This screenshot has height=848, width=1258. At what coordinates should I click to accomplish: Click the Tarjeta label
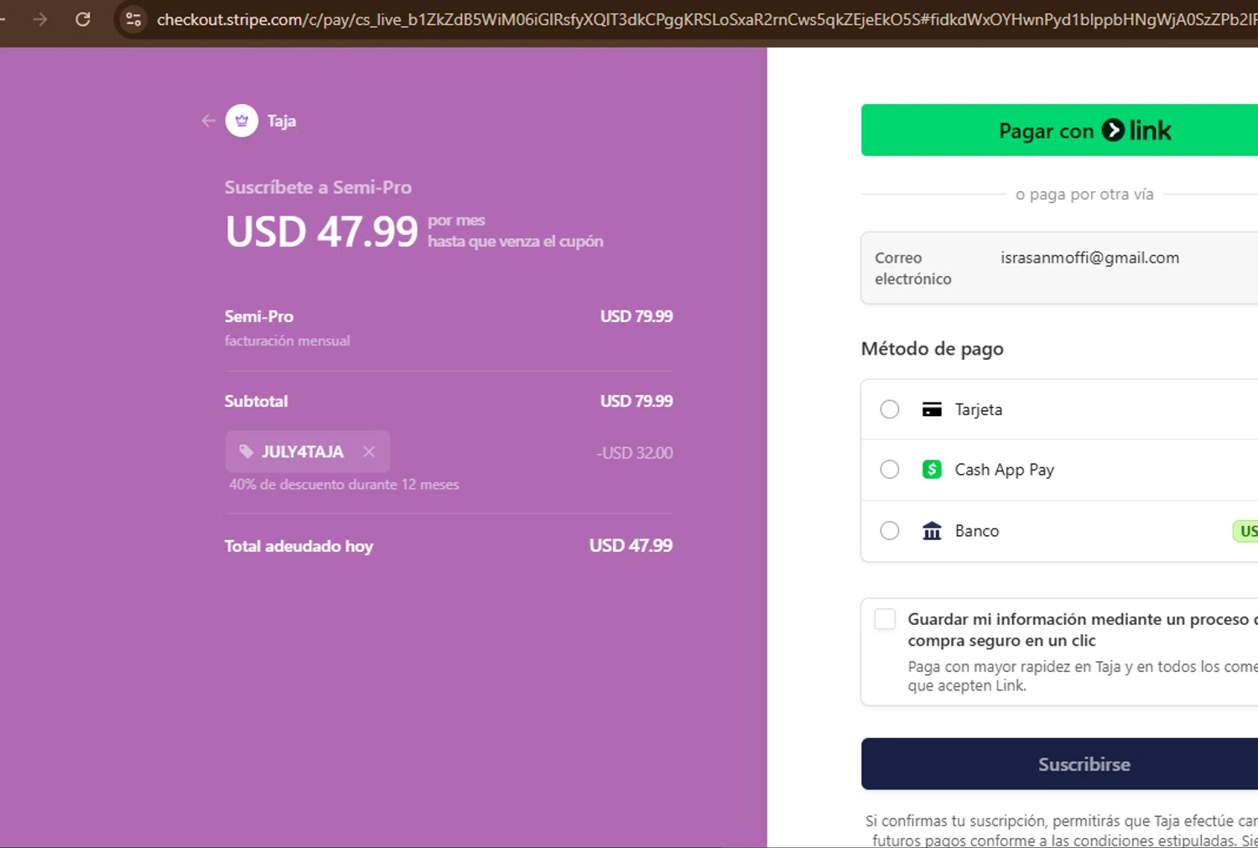coord(979,409)
